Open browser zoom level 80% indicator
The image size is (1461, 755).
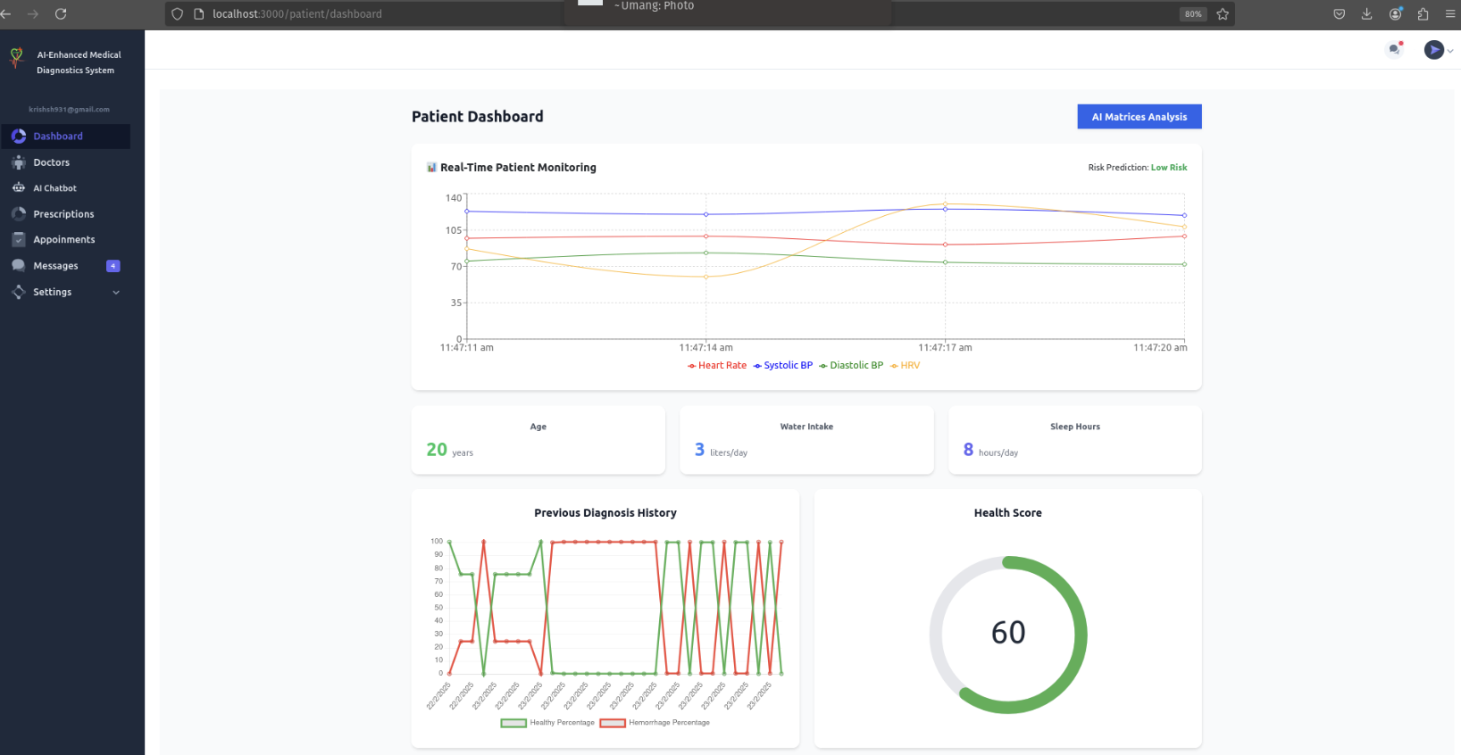(1193, 14)
